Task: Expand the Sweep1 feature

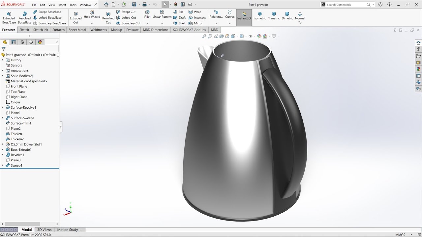Action: click(x=3, y=165)
